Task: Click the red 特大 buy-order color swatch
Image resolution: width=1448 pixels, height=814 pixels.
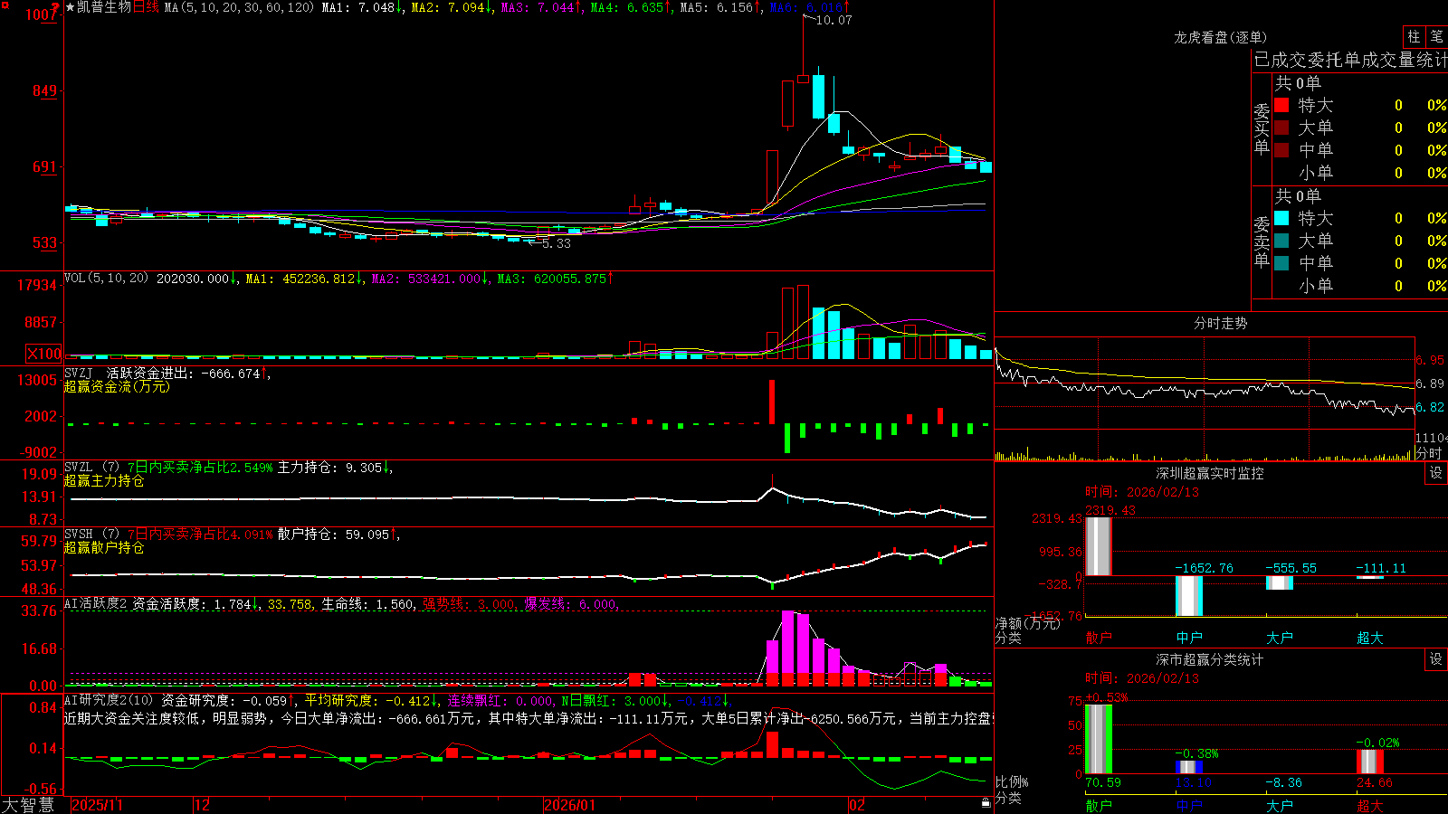Action: pyautogui.click(x=1281, y=105)
